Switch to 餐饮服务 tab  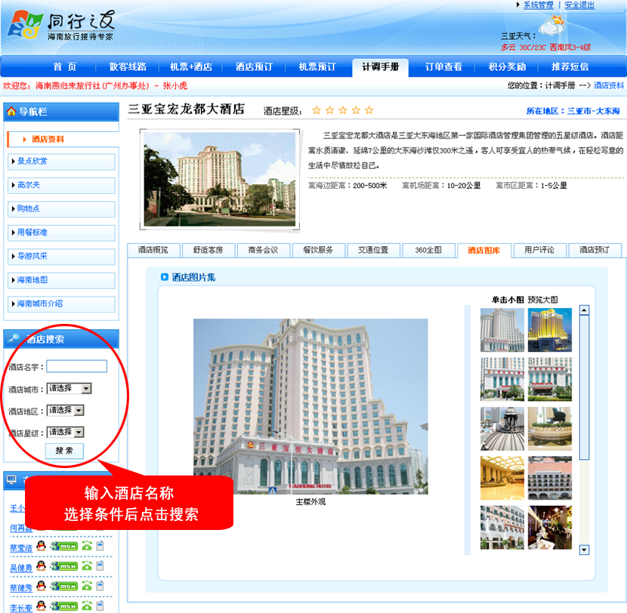[x=318, y=250]
